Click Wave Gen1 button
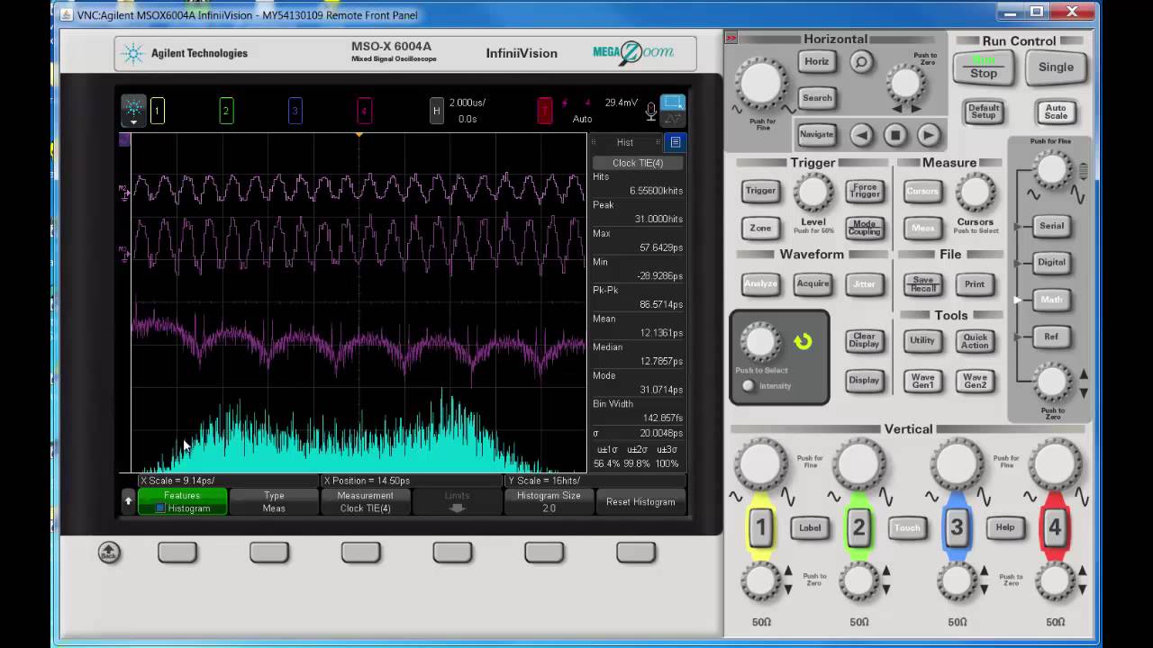This screenshot has width=1153, height=648. click(922, 380)
